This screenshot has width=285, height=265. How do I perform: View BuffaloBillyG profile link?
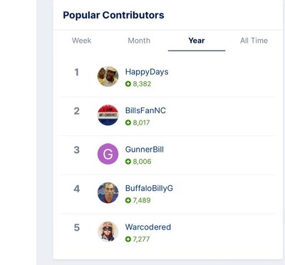pyautogui.click(x=149, y=188)
